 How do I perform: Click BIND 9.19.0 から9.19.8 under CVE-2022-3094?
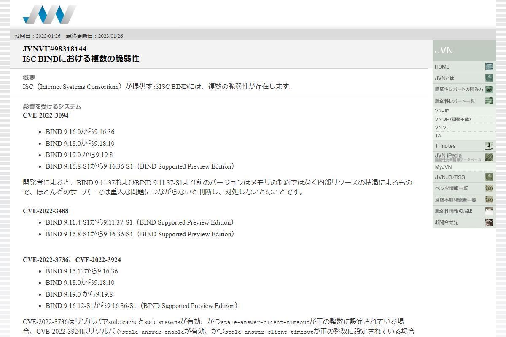(x=79, y=155)
